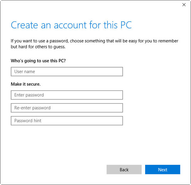Viewport: 191px width, 185px height.
Task: Place cursor in the account name box
Action: pos(67,71)
